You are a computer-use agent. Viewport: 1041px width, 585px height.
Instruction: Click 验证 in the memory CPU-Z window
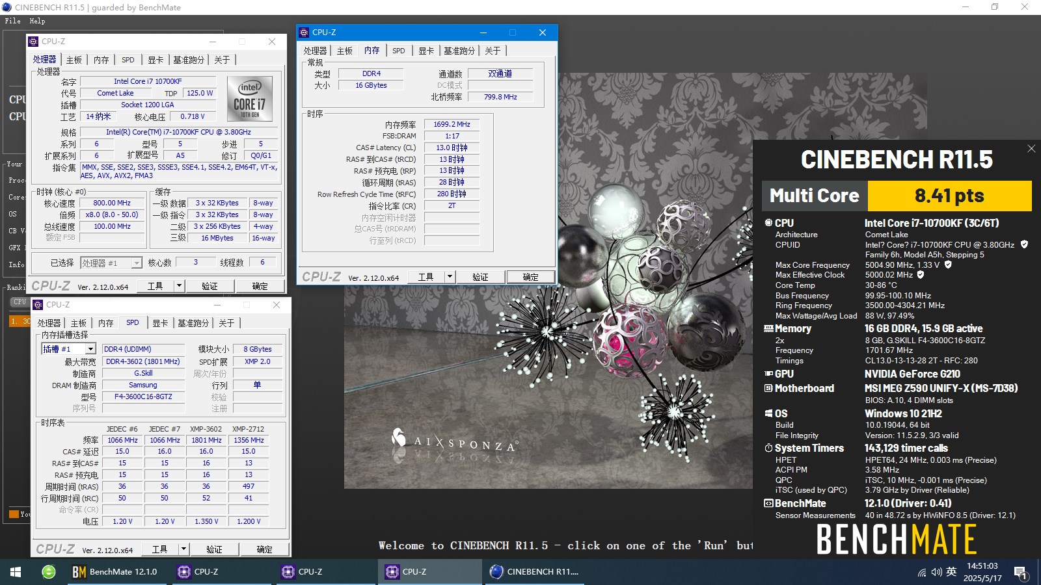click(480, 277)
